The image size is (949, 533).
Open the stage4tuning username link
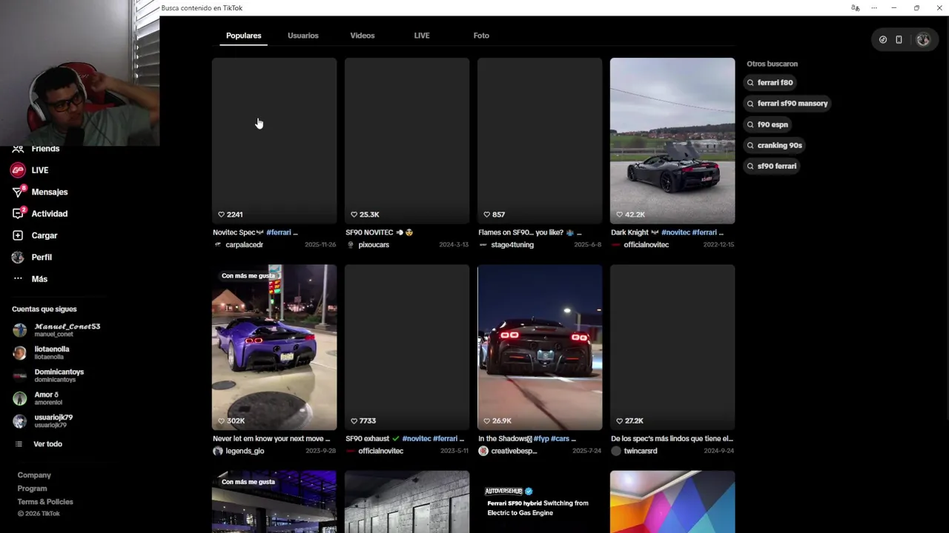(x=512, y=245)
